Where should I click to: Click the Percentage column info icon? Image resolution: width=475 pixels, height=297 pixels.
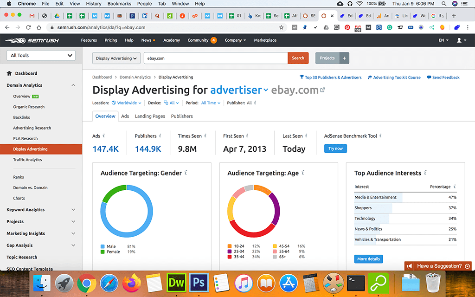click(455, 187)
